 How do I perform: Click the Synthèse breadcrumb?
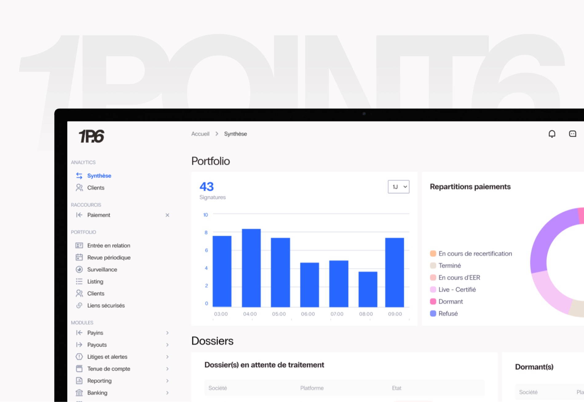point(235,134)
